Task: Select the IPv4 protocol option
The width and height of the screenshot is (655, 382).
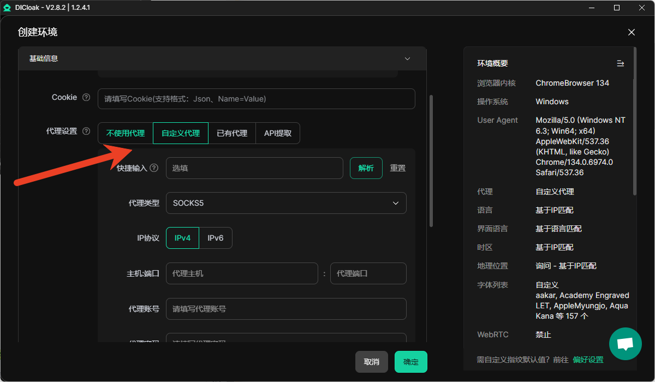Action: tap(182, 238)
